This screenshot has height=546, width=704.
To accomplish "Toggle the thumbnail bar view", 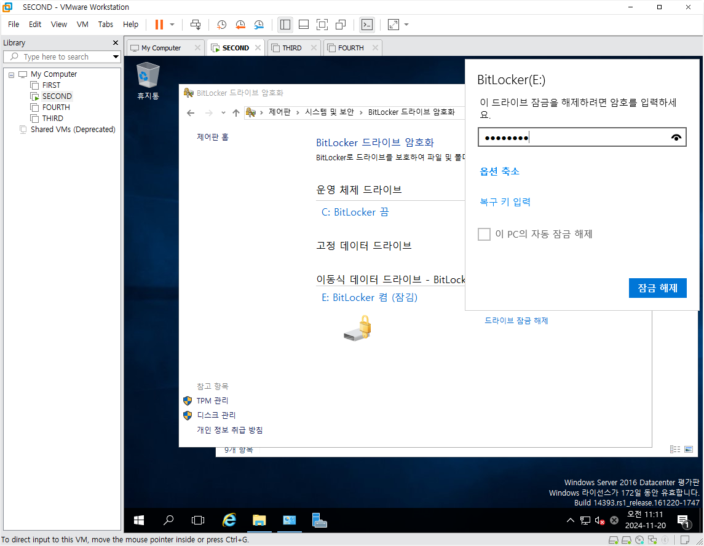I will (x=304, y=25).
